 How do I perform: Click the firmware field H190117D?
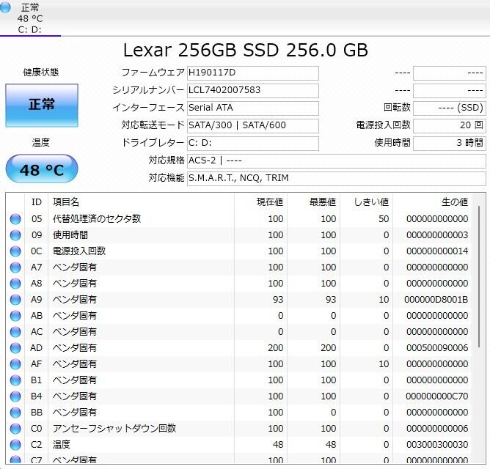point(252,73)
